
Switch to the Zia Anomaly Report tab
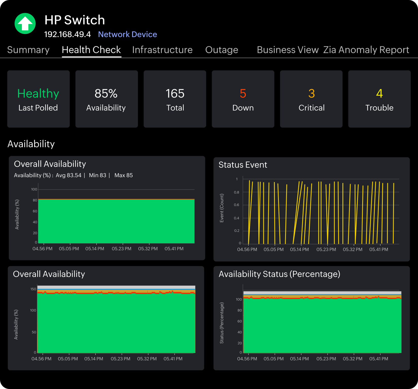[366, 50]
